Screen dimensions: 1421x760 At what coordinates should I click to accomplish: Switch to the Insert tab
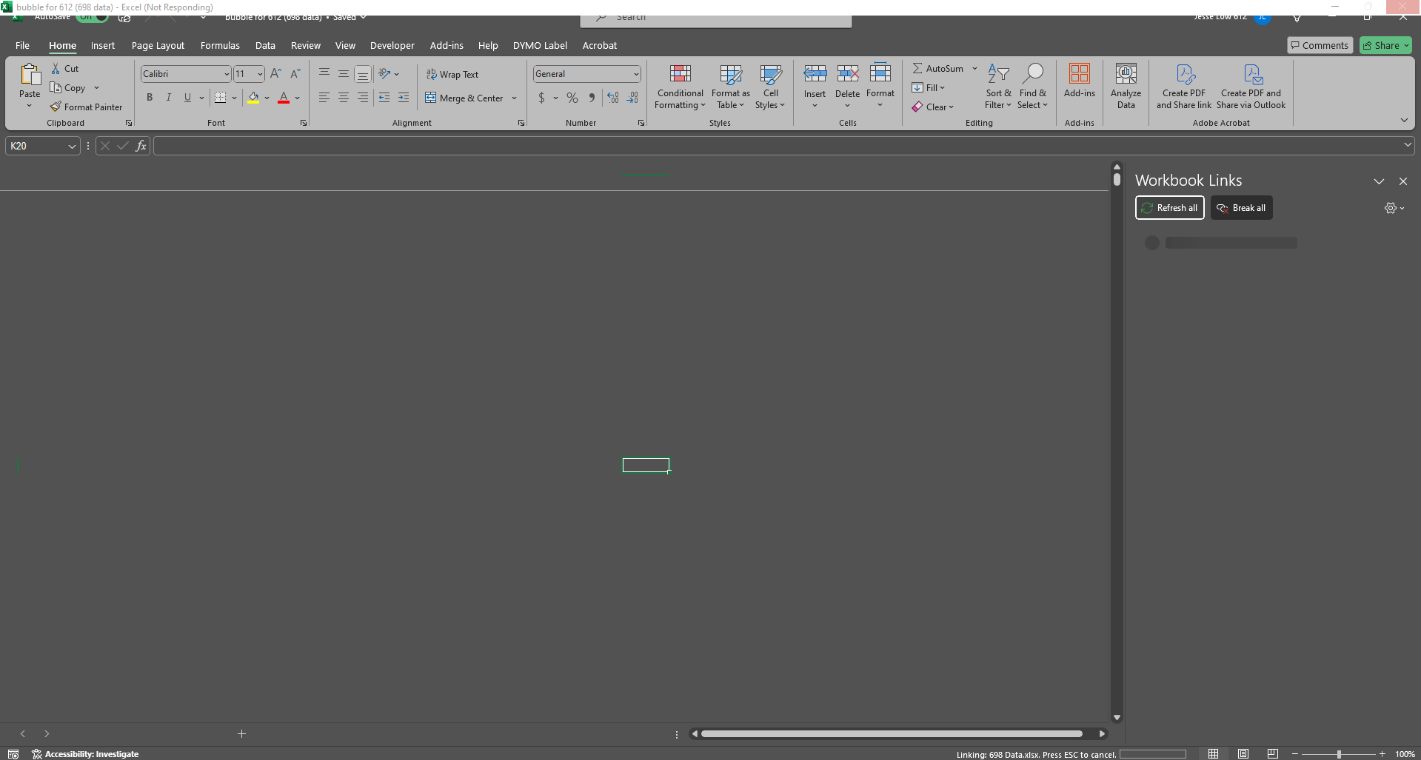tap(103, 45)
